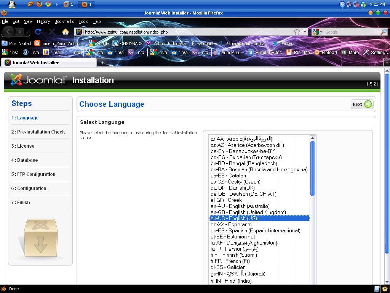The image size is (390, 293).
Task: Select fi-FI - Finnish (Suomi)
Action: coord(259,255)
